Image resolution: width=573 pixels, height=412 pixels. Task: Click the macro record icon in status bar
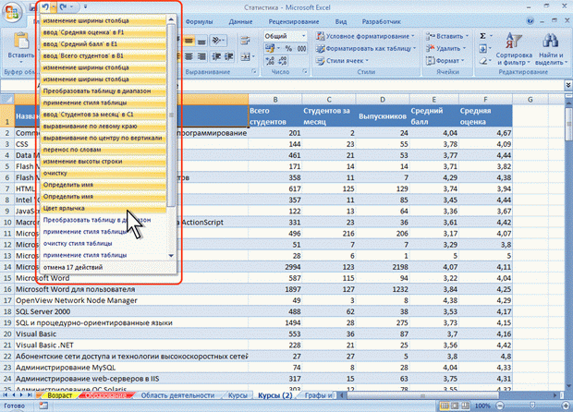(x=43, y=406)
